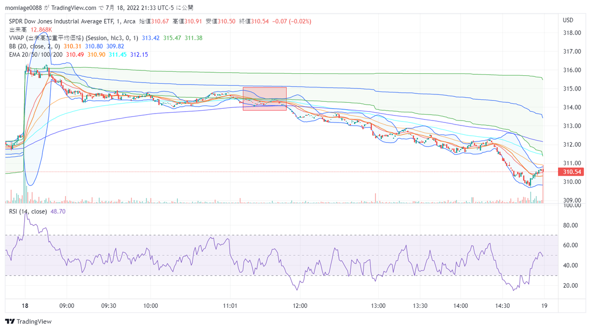
Task: Click the RSI value 48.70
Action: tap(58, 211)
